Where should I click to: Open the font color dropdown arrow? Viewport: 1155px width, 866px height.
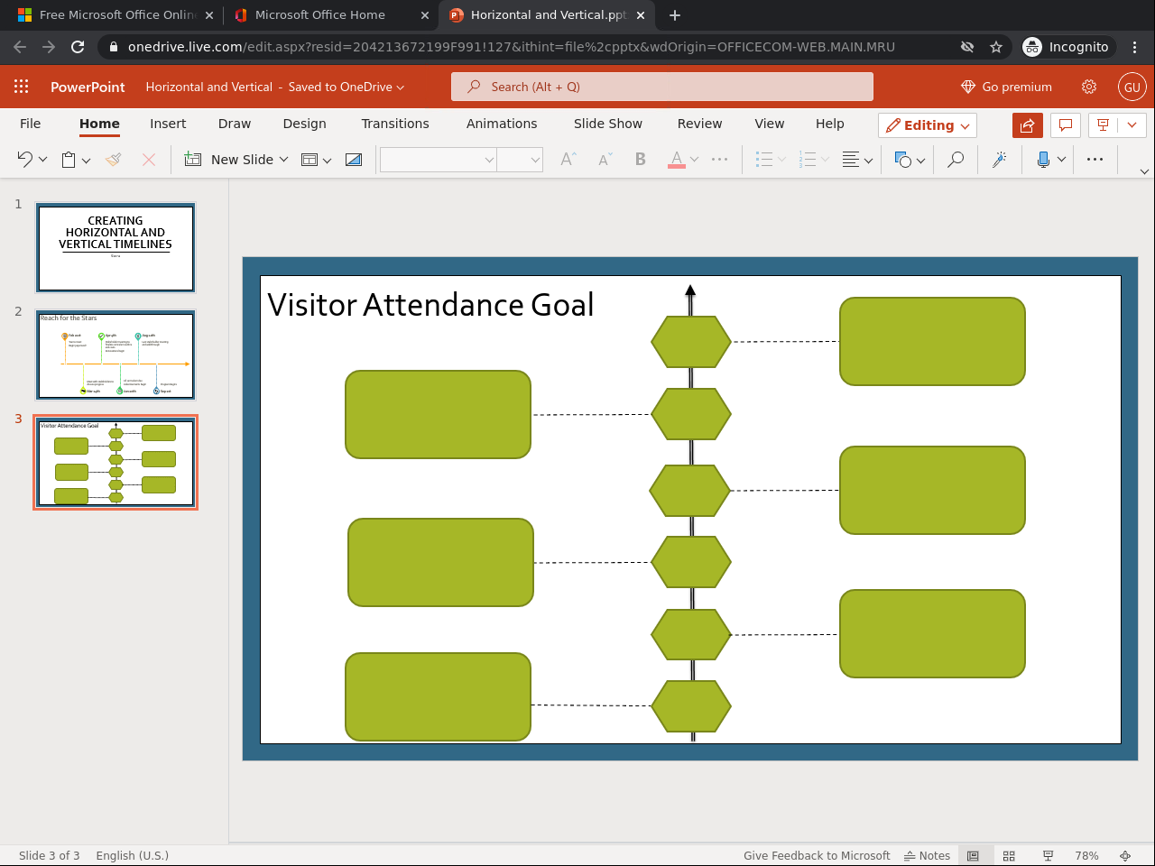(694, 160)
